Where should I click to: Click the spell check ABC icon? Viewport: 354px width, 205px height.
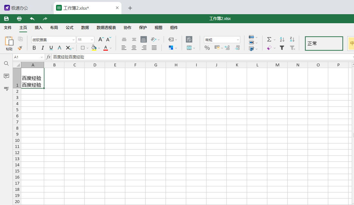tap(6, 89)
